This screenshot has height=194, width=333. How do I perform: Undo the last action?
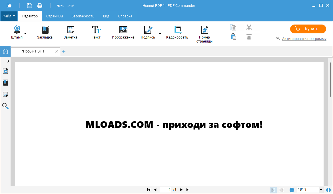pyautogui.click(x=60, y=6)
